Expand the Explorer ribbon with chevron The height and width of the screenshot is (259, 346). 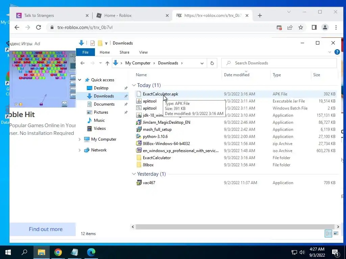[x=330, y=52]
